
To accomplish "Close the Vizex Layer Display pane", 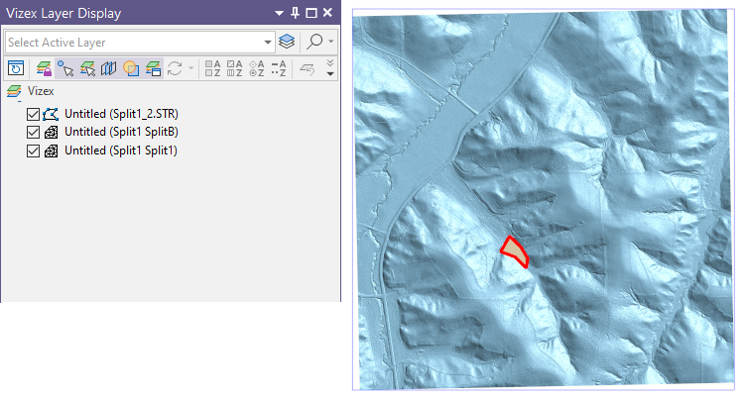I will click(x=327, y=13).
